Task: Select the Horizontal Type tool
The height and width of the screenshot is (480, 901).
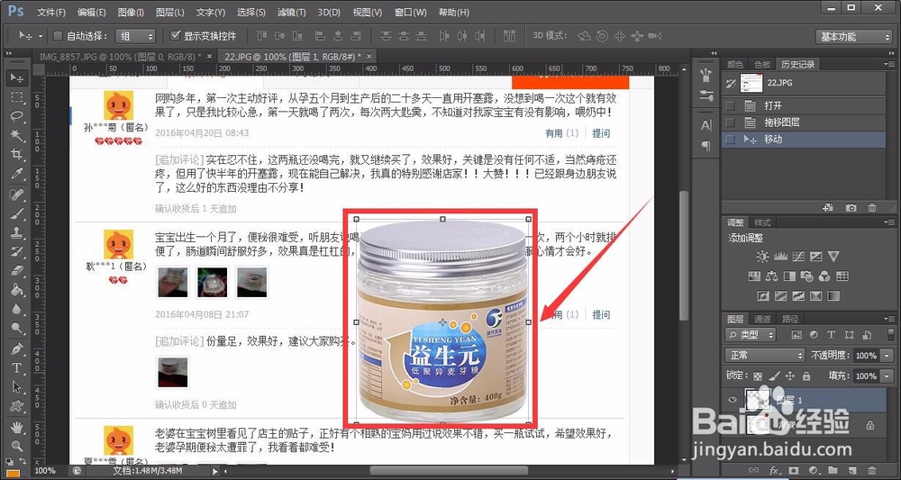Action: point(16,367)
